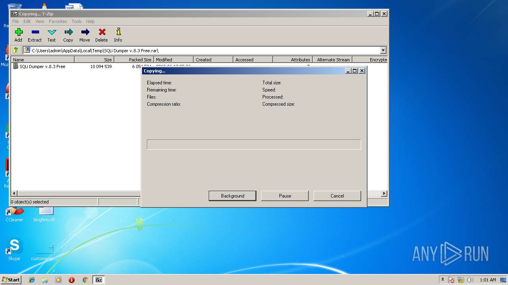Click the Info toolbar icon
This screenshot has width=508, height=285.
[118, 35]
